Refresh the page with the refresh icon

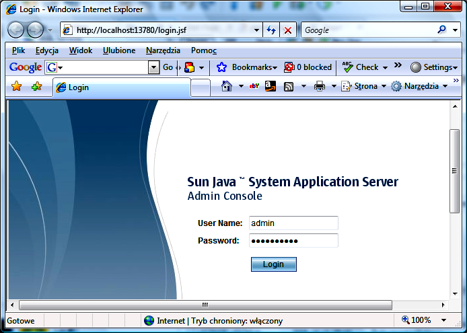[271, 30]
